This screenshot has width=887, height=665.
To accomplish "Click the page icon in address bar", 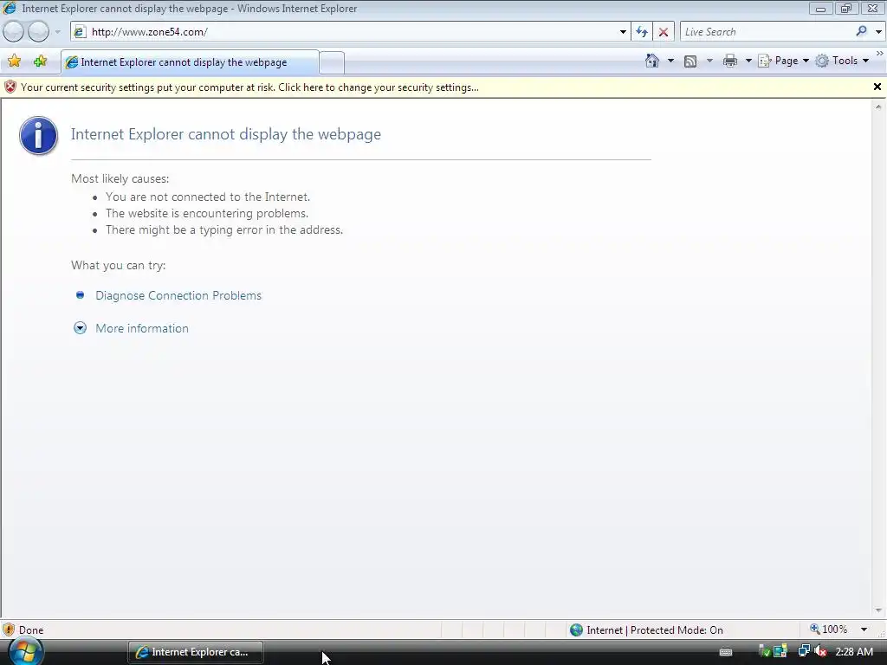I will coord(80,32).
